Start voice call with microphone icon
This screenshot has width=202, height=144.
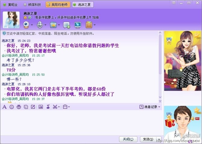point(40,25)
